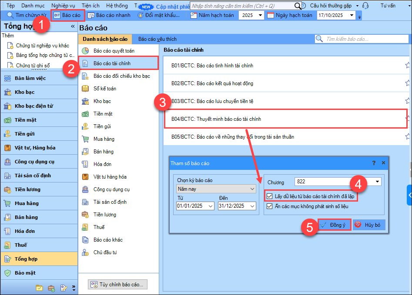This screenshot has width=412, height=295.
Task: Click the headset support icon
Action: pos(365,6)
